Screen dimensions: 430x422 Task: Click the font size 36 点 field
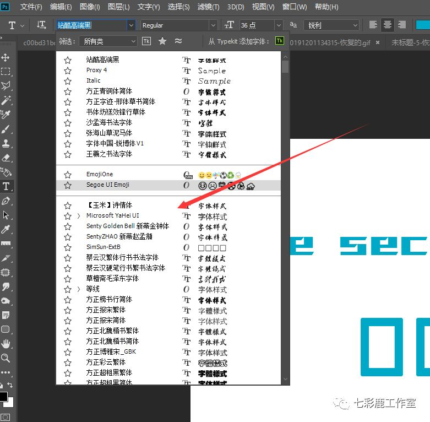pyautogui.click(x=257, y=25)
